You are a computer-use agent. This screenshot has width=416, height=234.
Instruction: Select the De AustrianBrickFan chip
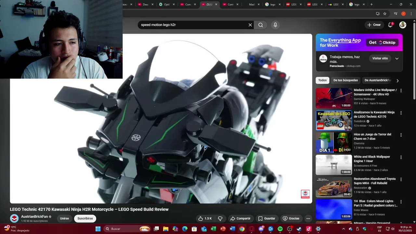378,80
